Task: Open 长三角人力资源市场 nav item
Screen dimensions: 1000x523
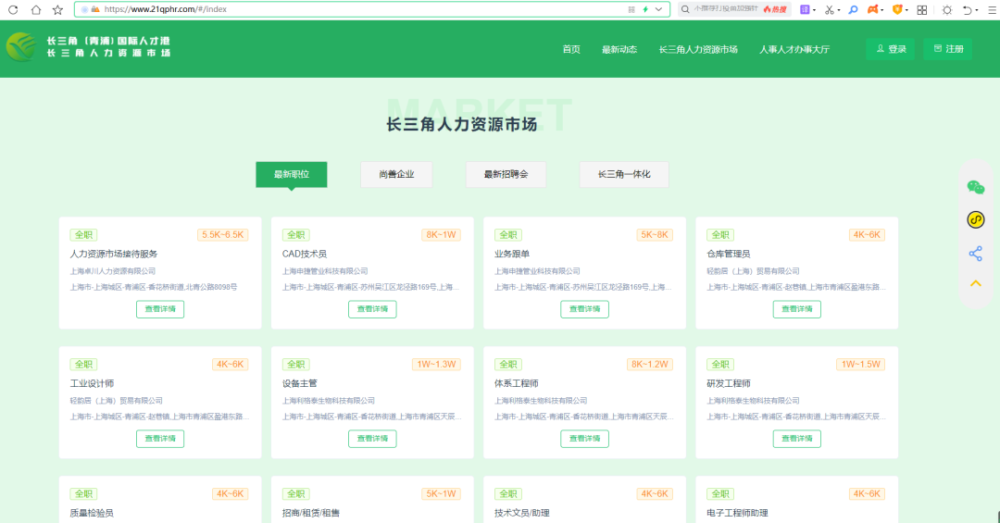Action: tap(698, 49)
